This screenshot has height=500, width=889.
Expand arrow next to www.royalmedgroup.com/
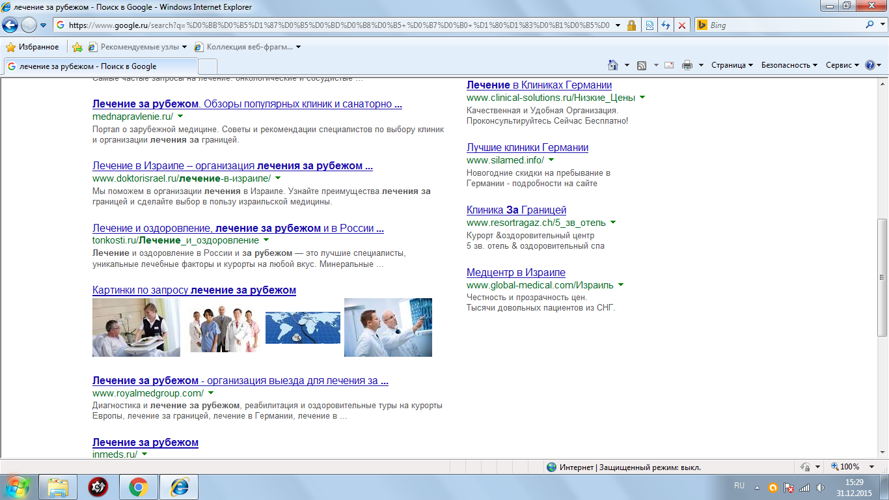pyautogui.click(x=211, y=393)
